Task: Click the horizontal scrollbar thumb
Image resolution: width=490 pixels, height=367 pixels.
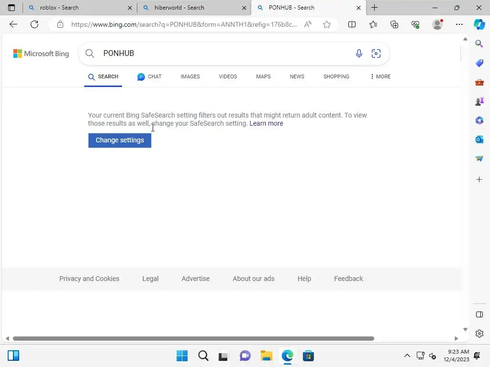Action: (x=193, y=339)
